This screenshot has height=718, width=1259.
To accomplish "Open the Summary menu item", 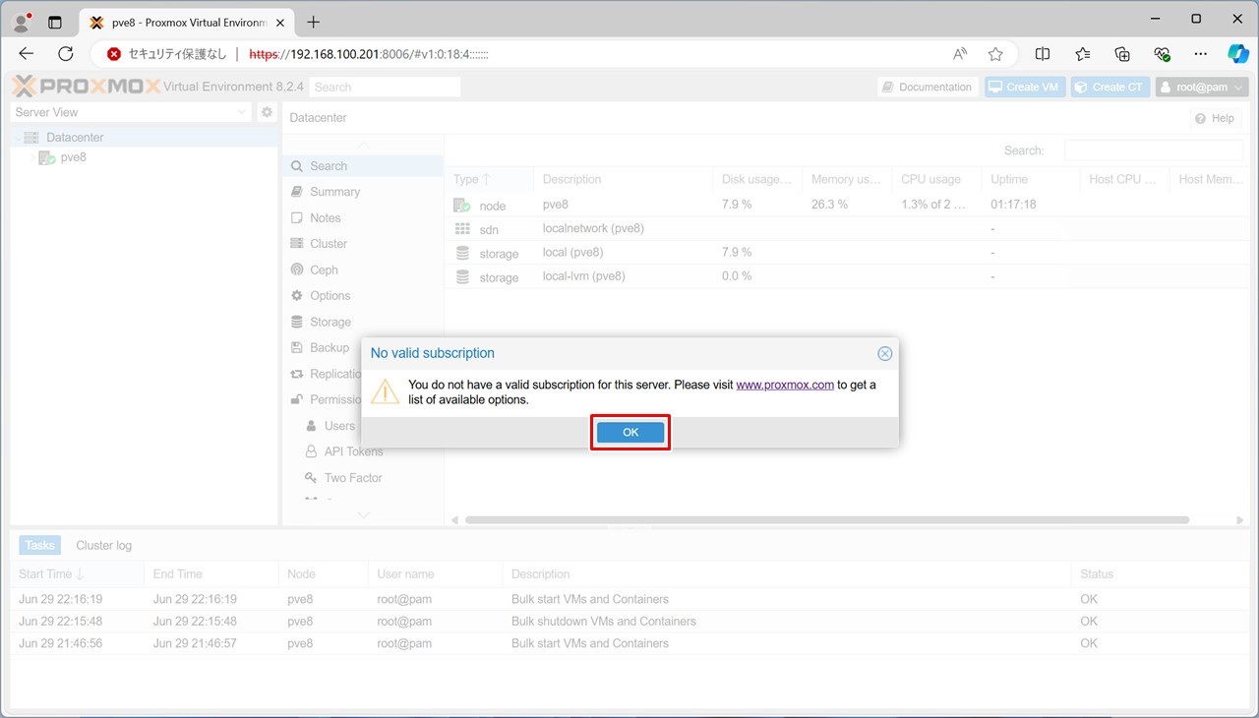I will pos(334,192).
